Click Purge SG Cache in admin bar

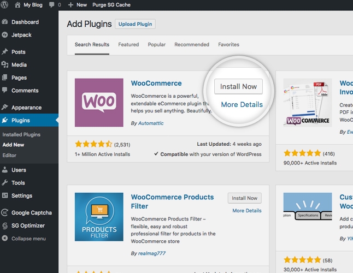click(111, 5)
